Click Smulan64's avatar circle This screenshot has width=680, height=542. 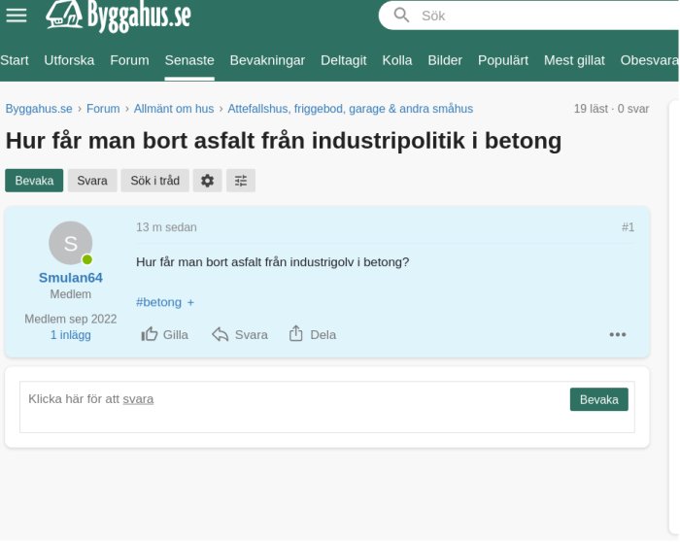71,243
